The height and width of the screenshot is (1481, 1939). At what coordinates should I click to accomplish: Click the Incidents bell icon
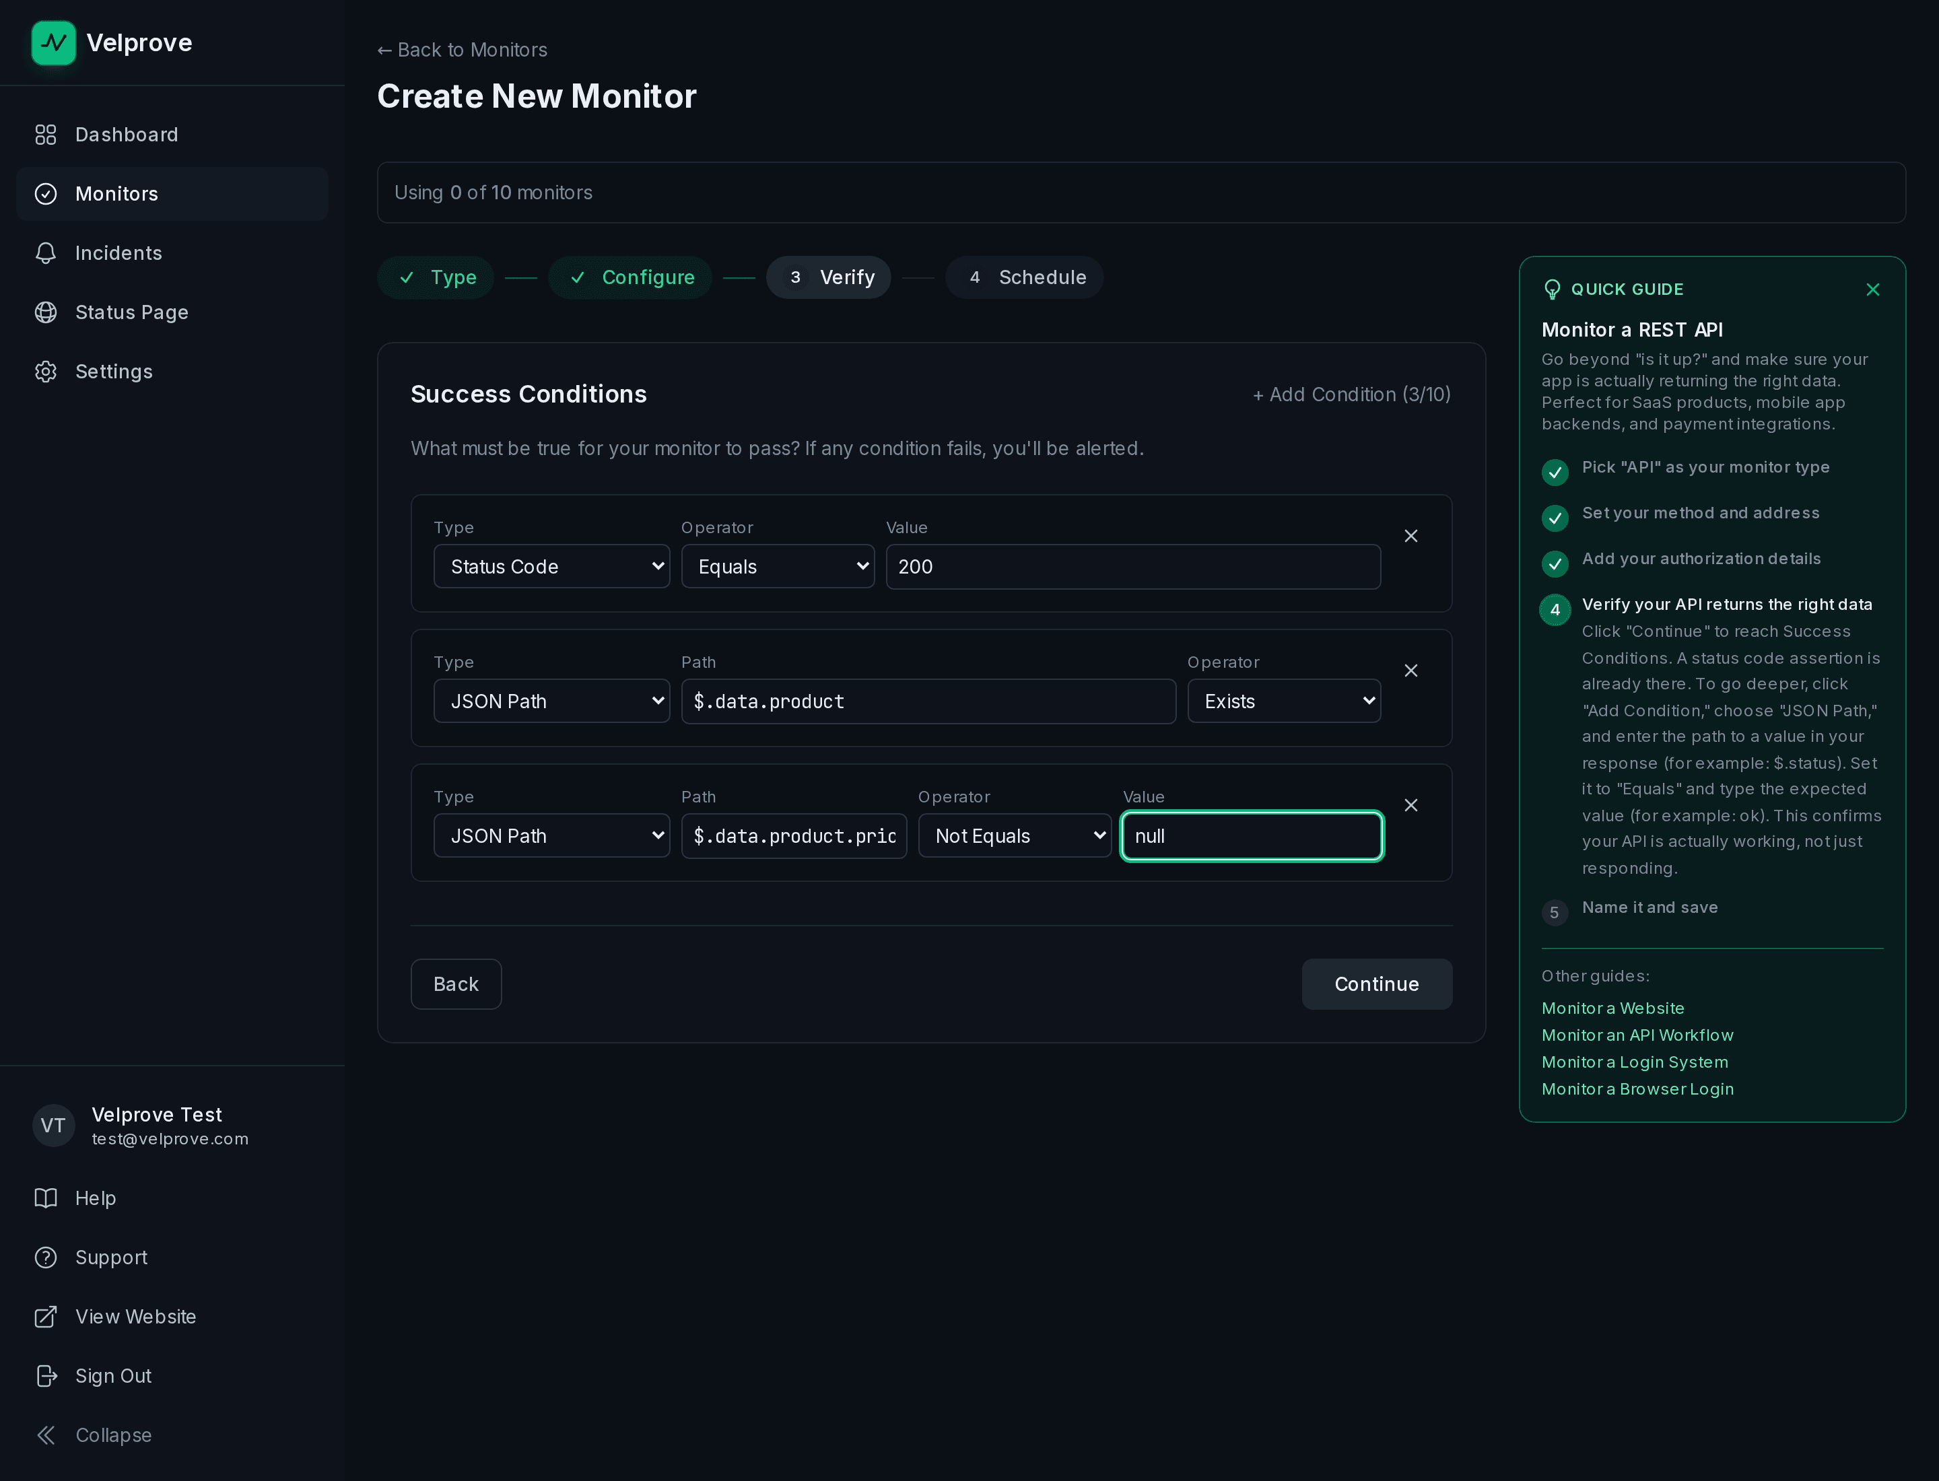click(46, 253)
